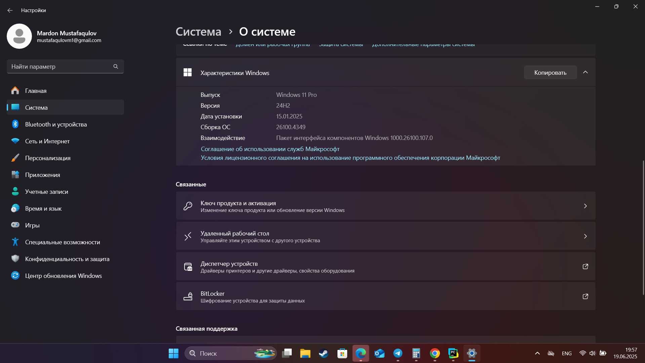
Task: Click chevron on Удаленный рабочий стол row
Action: tap(585, 236)
